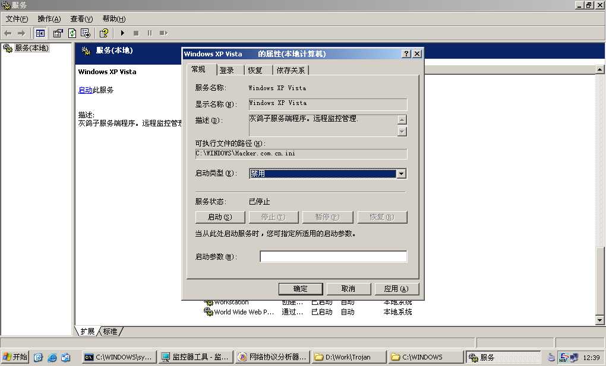This screenshot has height=366, width=606.
Task: Open the 帮助(H) menu
Action: (114, 18)
